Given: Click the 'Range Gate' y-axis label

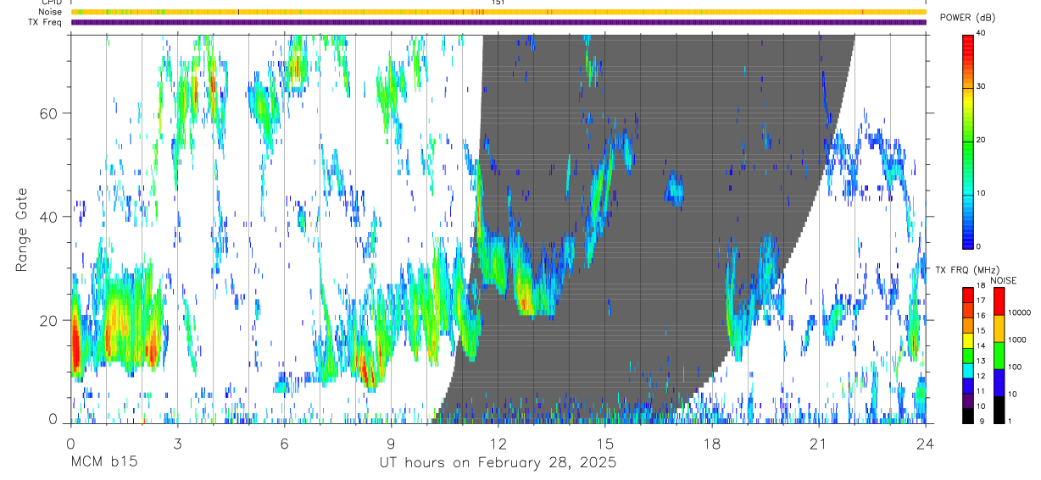Looking at the screenshot, I should [x=20, y=229].
